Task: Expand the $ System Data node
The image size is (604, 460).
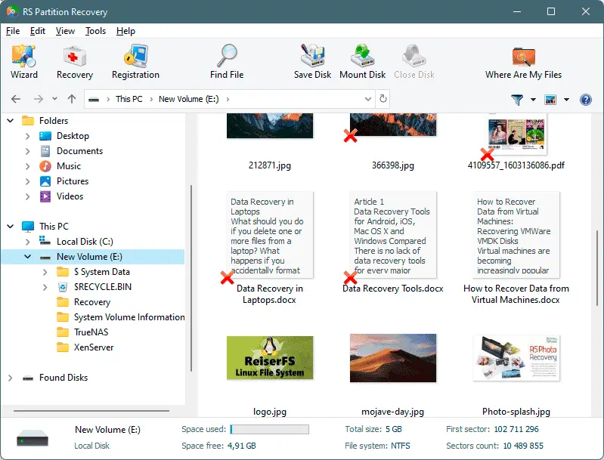Action: pyautogui.click(x=45, y=272)
